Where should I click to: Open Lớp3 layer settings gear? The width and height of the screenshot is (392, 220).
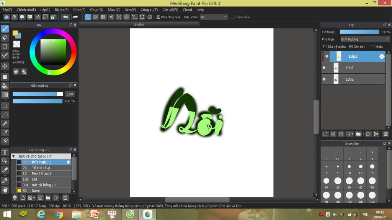[x=382, y=57]
